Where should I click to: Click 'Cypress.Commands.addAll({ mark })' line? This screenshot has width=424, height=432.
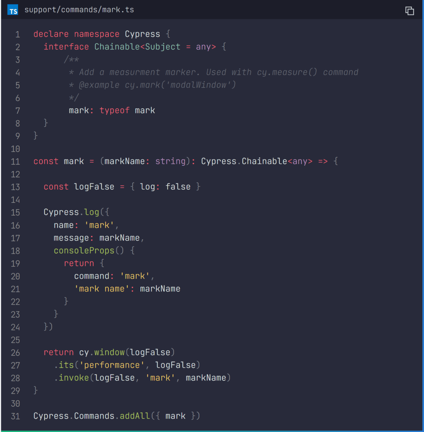coord(117,416)
